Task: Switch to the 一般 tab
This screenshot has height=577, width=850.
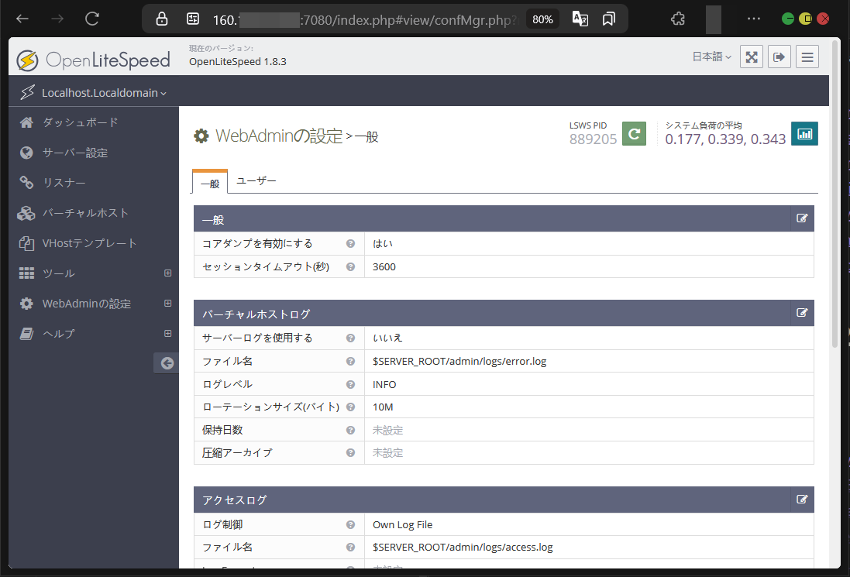Action: pos(210,183)
